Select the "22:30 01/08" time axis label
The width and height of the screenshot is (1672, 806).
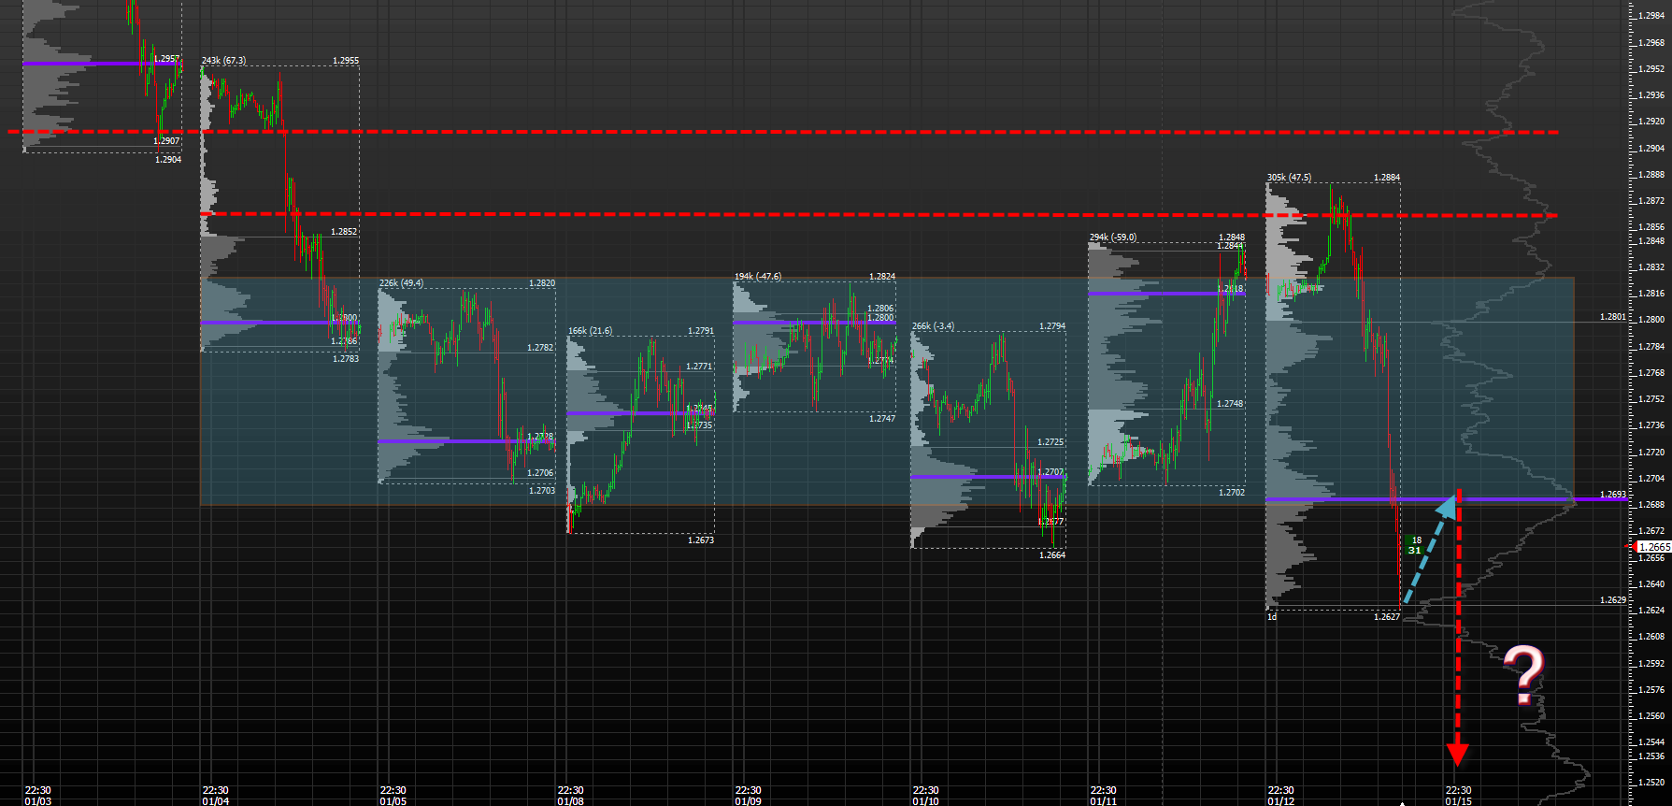pyautogui.click(x=571, y=796)
